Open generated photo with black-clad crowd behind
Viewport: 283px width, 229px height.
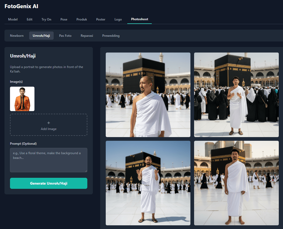pos(236,95)
